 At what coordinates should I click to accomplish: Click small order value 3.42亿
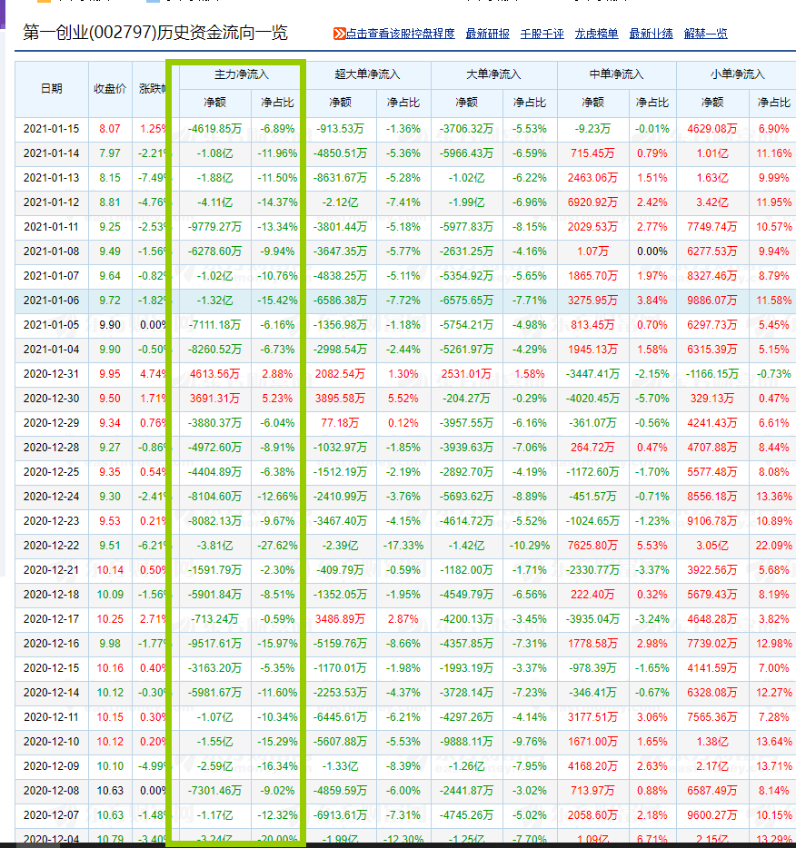tap(712, 202)
